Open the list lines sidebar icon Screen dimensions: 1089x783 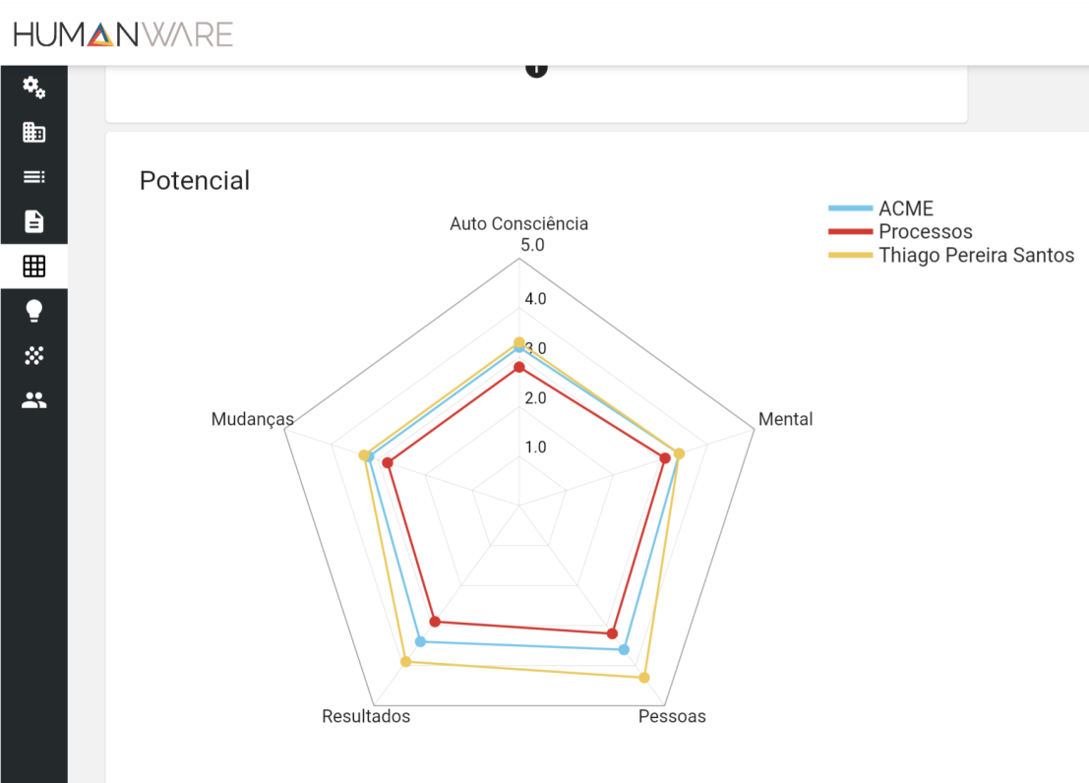click(33, 177)
